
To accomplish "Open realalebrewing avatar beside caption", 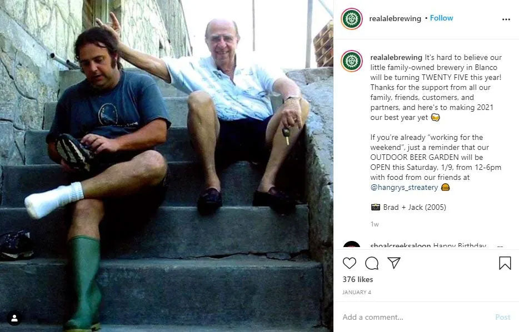I will click(352, 61).
